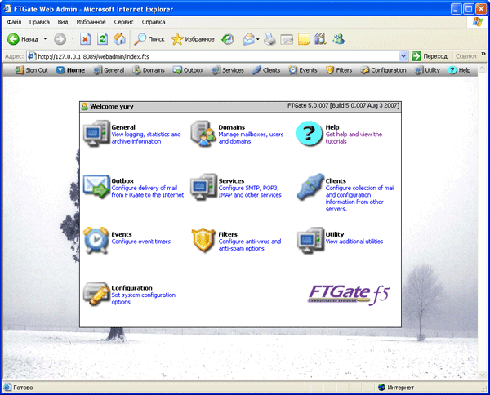Click the Filters shield icon
Image resolution: width=490 pixels, height=395 pixels.
tap(203, 240)
